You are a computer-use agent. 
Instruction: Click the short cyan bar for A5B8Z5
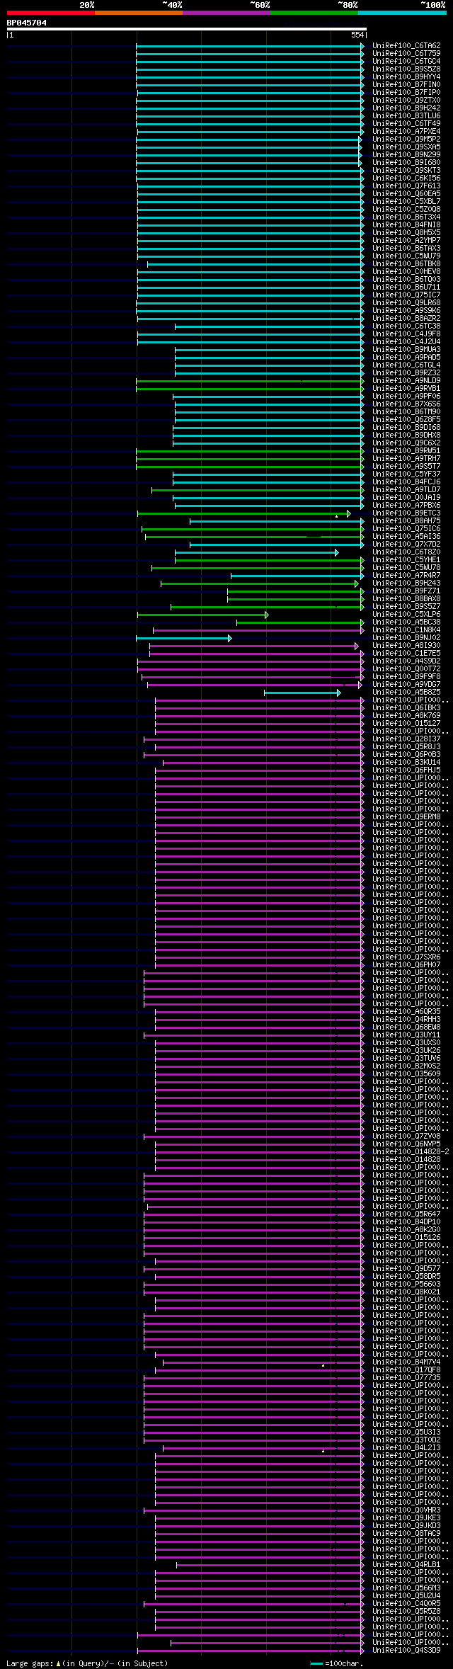302,693
